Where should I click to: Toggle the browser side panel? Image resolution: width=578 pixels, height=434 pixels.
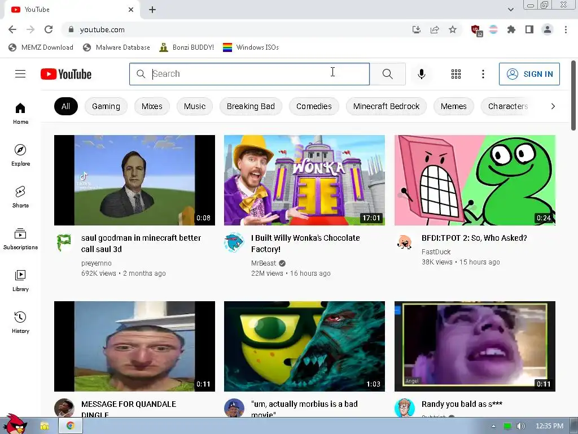[529, 29]
